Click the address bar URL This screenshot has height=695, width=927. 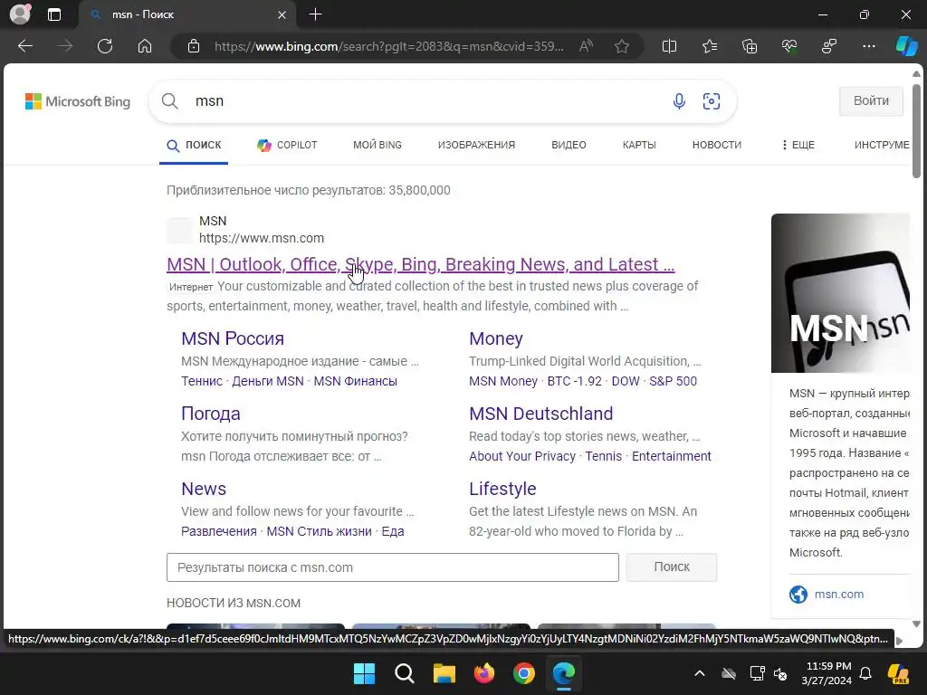point(388,46)
